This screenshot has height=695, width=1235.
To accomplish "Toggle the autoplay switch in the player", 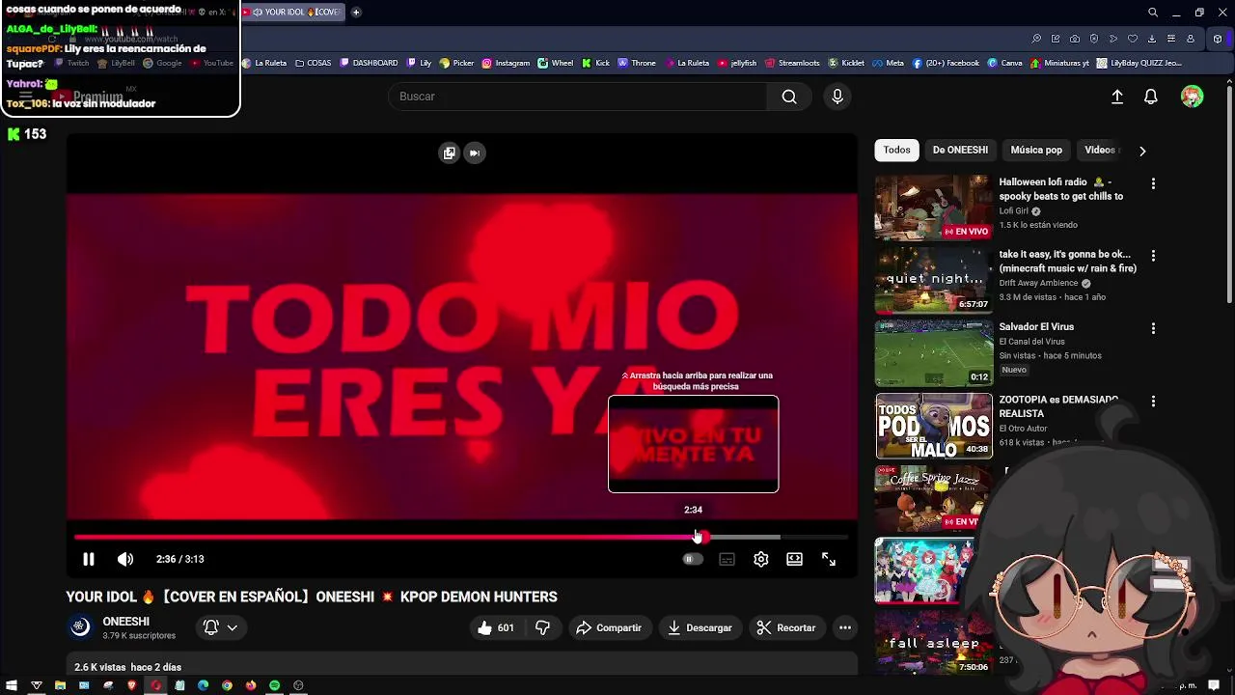I will point(692,559).
